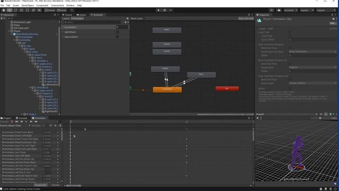Select the combined Transform tool
The width and height of the screenshot is (339, 191).
(x=33, y=10)
